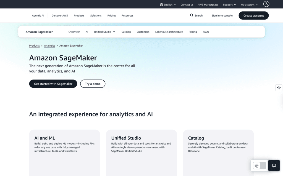Expand the English language dropdown

click(x=168, y=5)
